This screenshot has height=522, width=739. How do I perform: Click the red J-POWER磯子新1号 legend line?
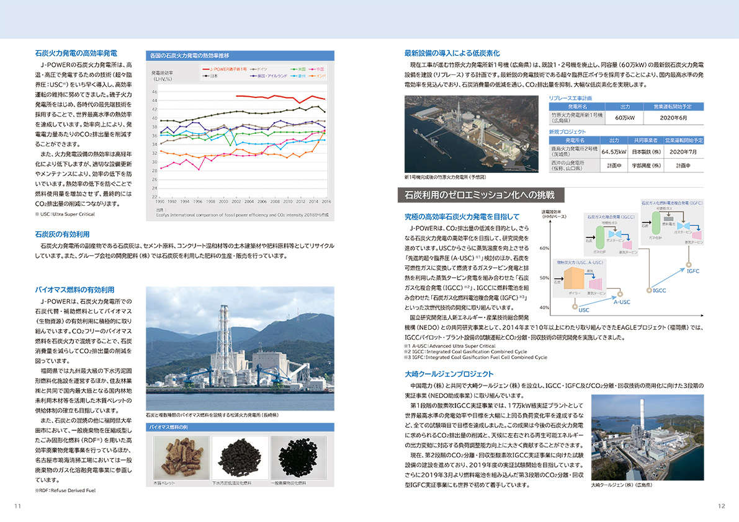(205, 69)
